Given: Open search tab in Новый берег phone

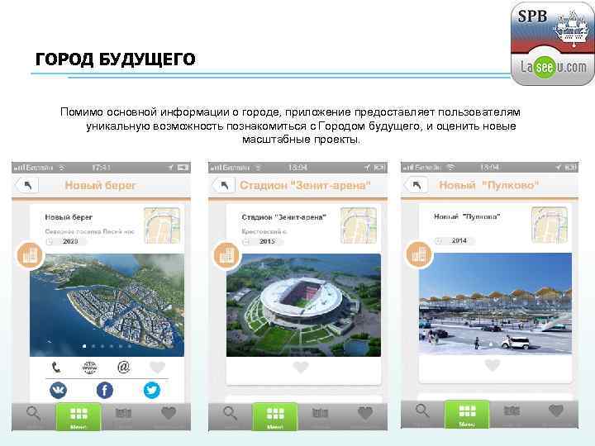Looking at the screenshot, I should pyautogui.click(x=33, y=416).
